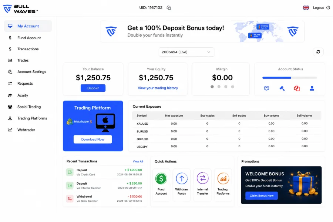
Task: Click the Webtrader chart icon
Action: [x=10, y=130]
